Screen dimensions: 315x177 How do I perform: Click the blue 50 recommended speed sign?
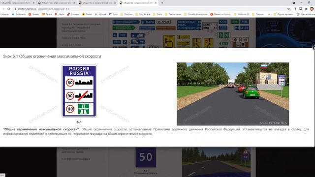coord(146,157)
